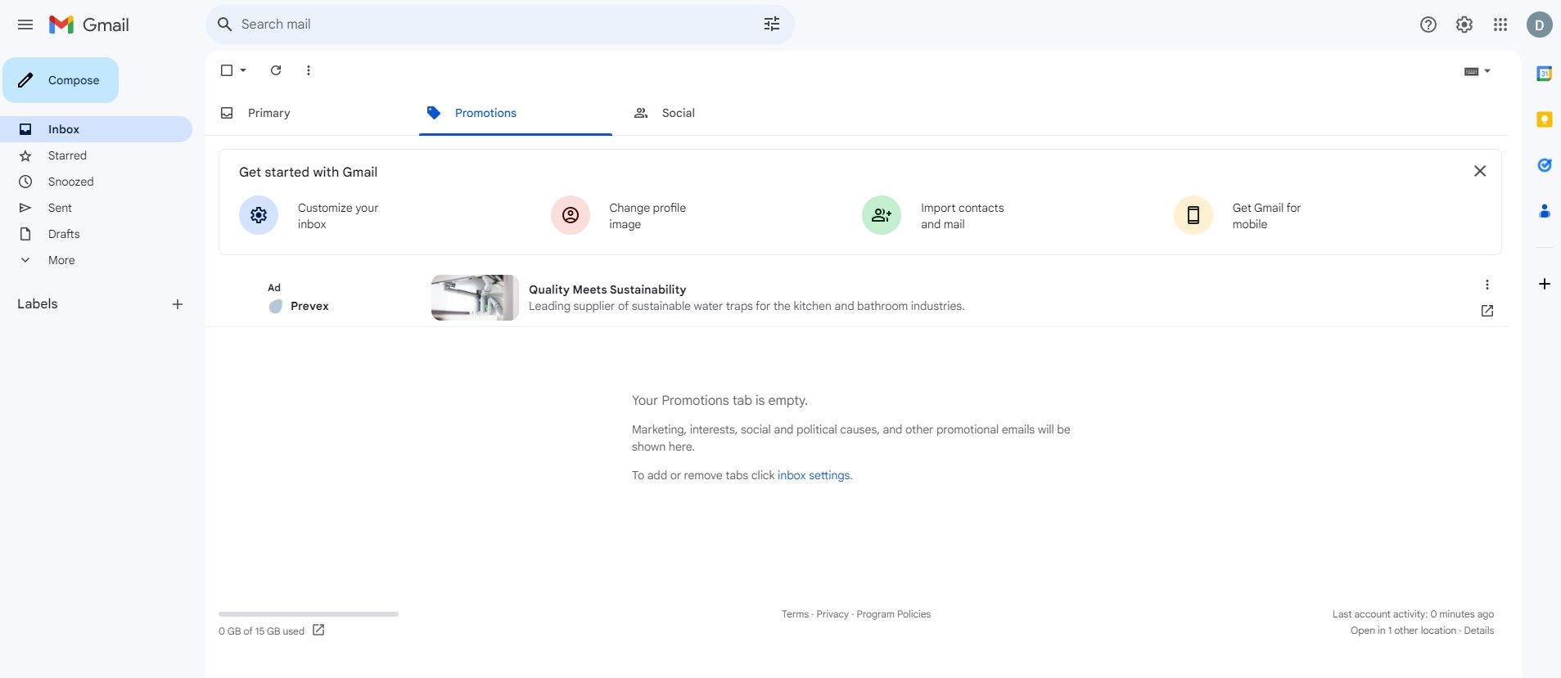Open the Support help icon
The height and width of the screenshot is (678, 1561).
coord(1428,25)
